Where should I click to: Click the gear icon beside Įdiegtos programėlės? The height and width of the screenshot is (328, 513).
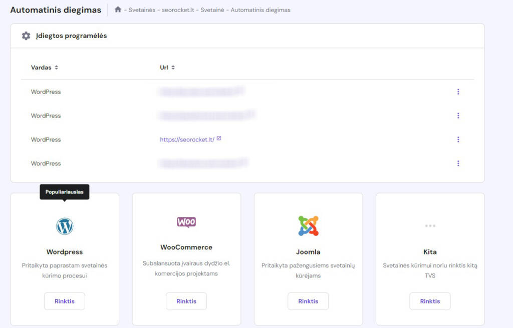pos(26,35)
